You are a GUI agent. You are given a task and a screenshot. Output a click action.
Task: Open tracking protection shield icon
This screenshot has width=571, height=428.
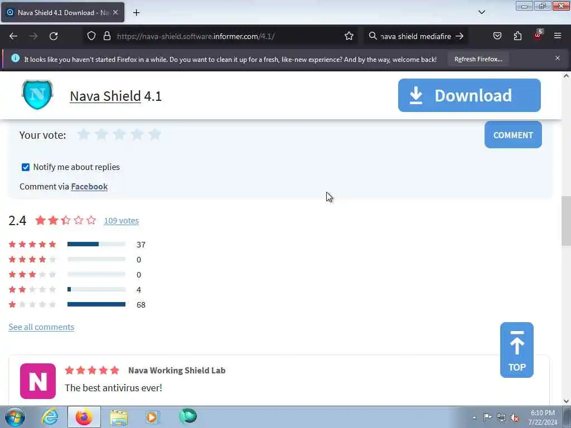tap(91, 36)
